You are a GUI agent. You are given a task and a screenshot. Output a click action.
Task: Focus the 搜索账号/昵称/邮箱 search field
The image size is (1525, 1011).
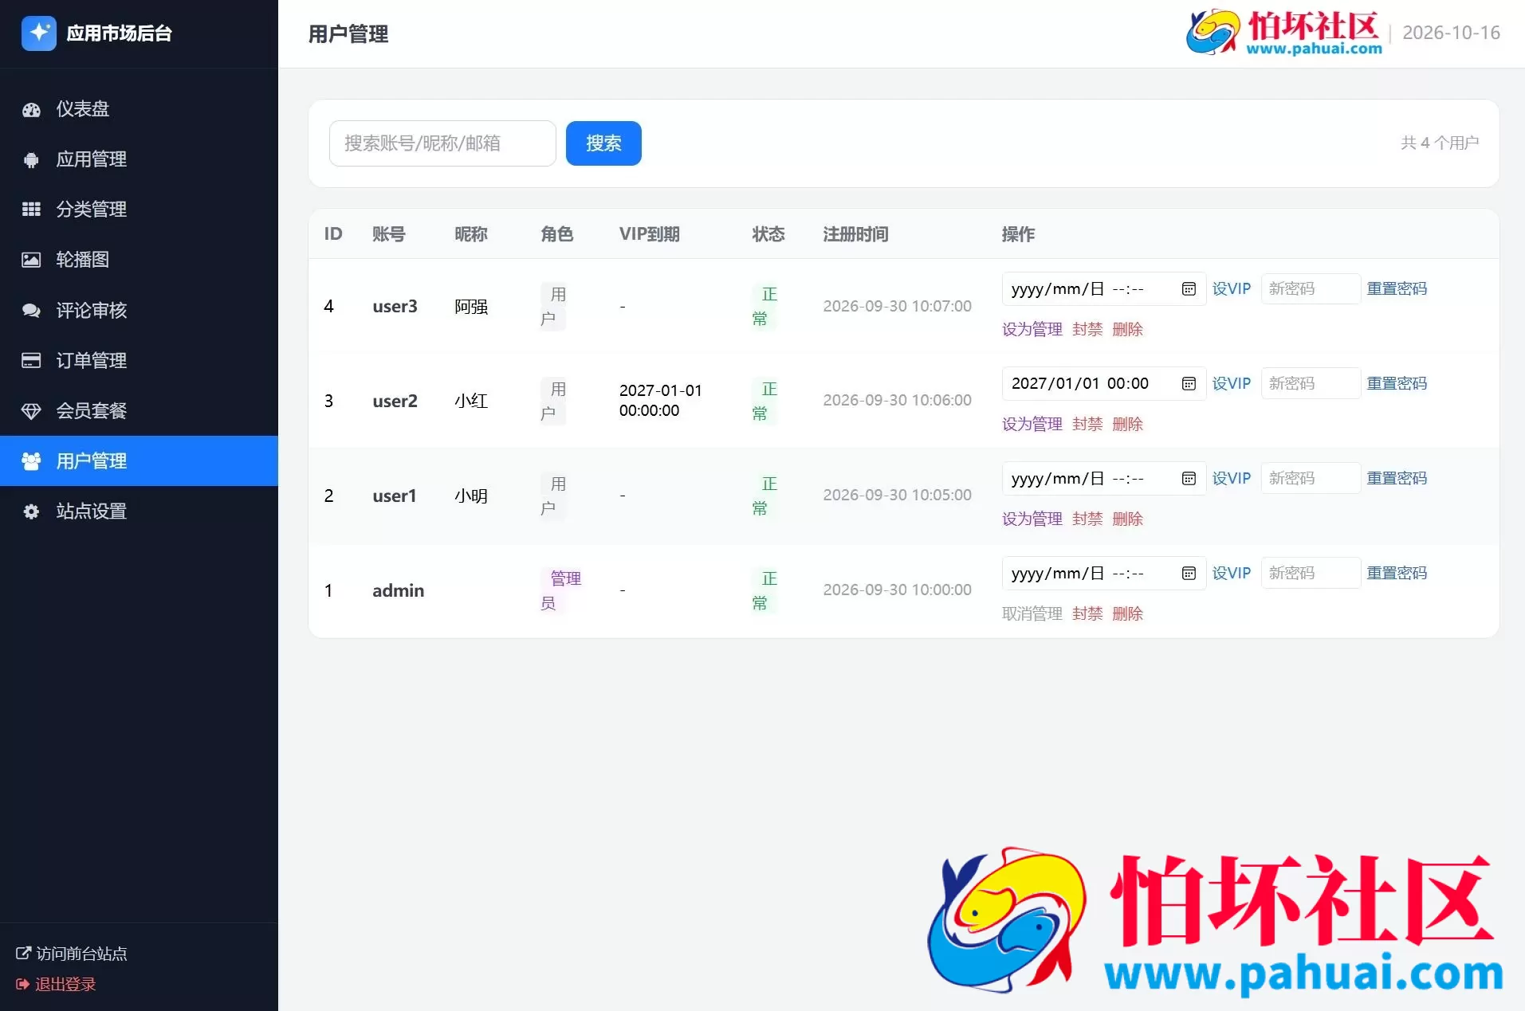tap(442, 143)
